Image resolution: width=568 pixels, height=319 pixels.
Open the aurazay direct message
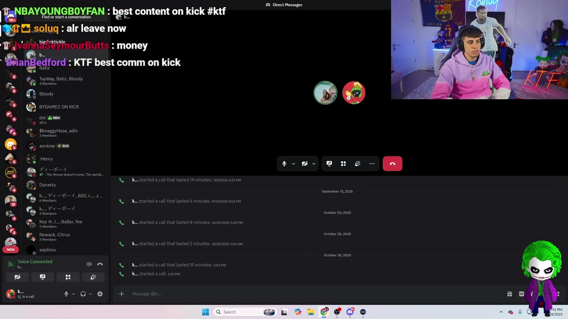tap(67, 146)
